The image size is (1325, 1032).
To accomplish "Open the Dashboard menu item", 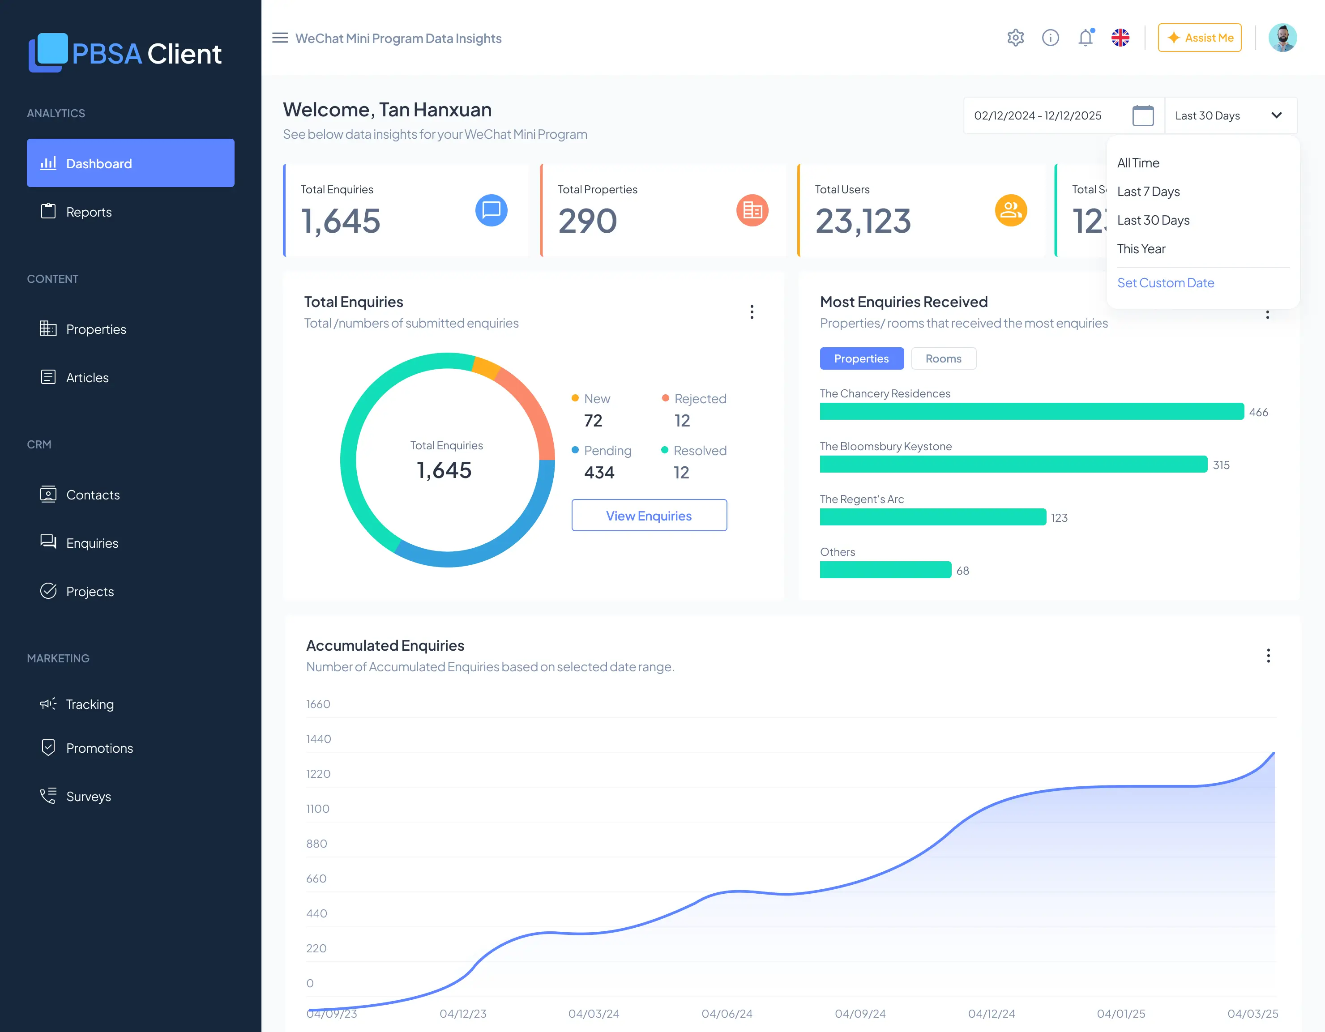I will coord(130,162).
